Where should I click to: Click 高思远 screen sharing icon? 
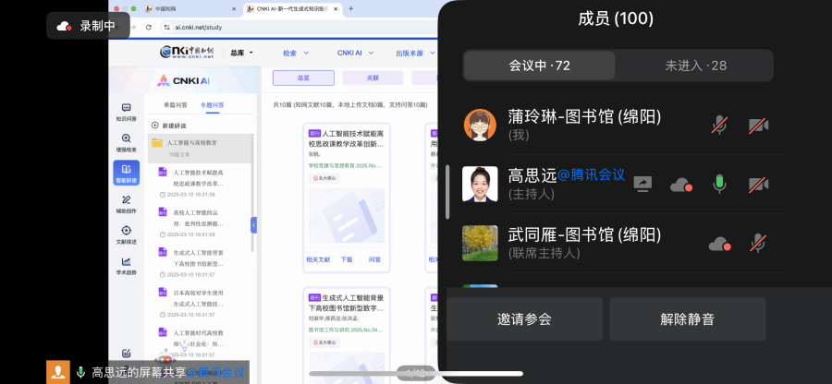point(642,185)
